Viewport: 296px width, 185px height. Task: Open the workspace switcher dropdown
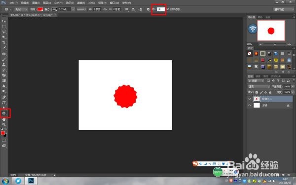283,9
